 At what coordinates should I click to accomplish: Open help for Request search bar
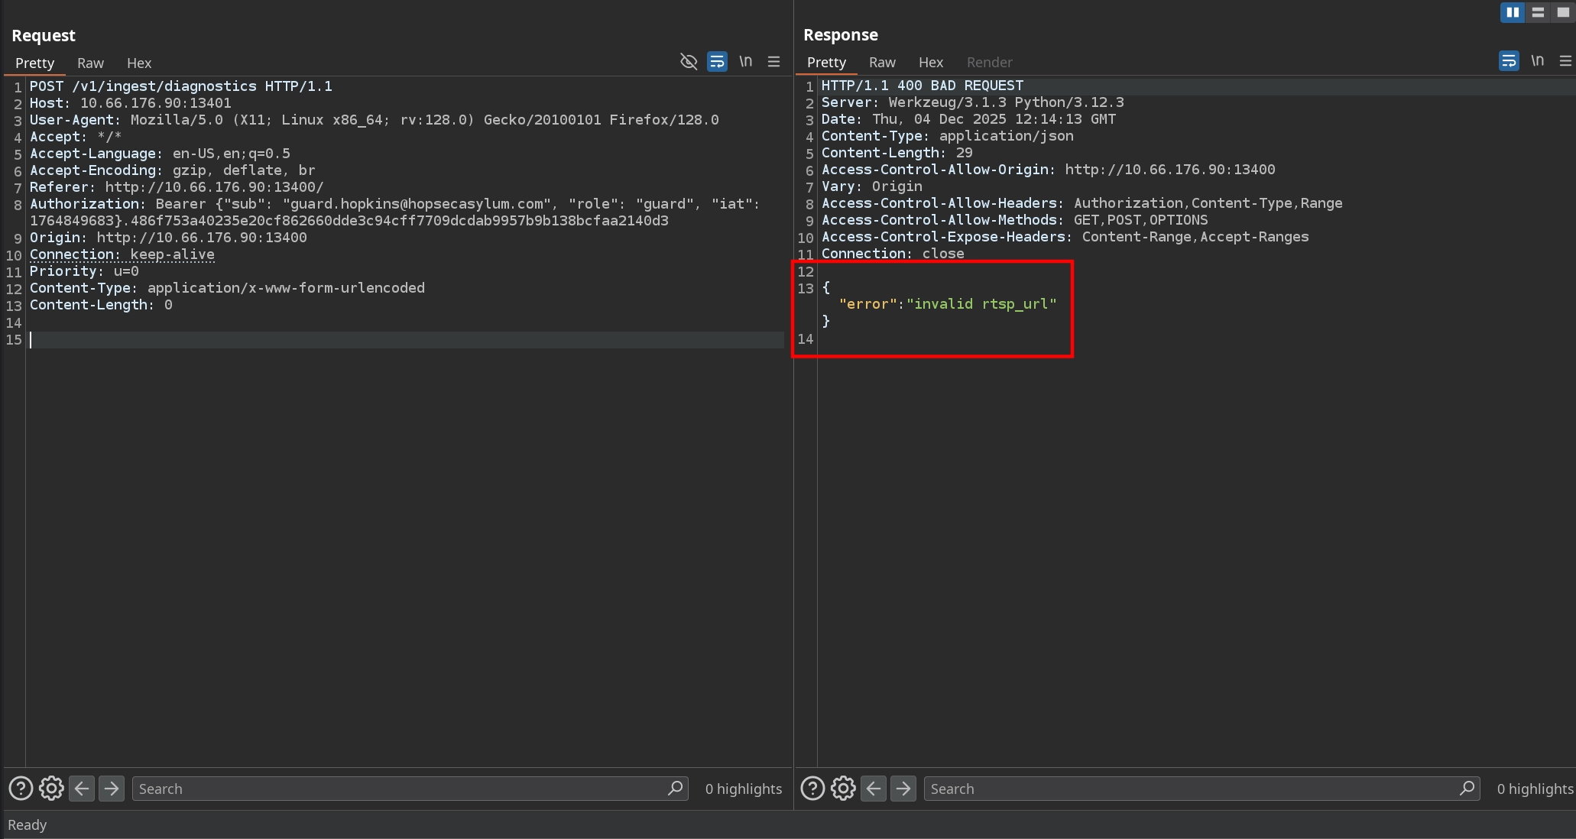pos(21,789)
